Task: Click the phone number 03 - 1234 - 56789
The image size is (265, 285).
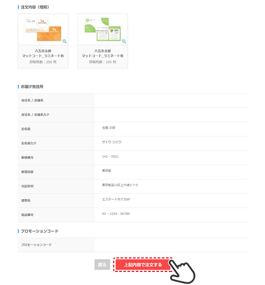Action: pyautogui.click(x=116, y=214)
